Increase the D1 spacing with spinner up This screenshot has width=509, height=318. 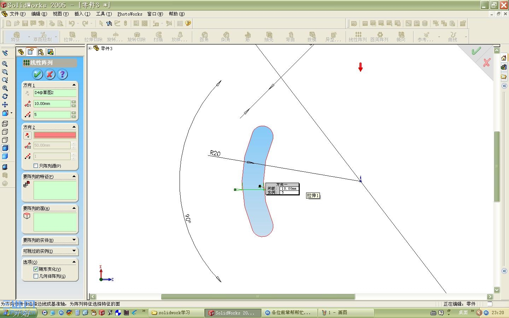point(74,102)
